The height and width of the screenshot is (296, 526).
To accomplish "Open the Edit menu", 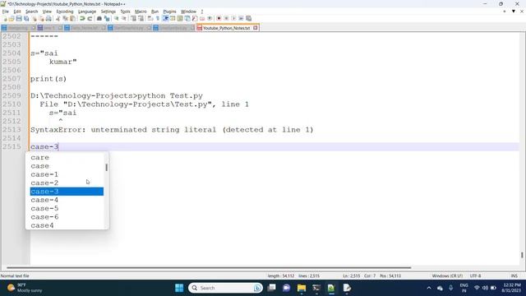I will point(17,12).
